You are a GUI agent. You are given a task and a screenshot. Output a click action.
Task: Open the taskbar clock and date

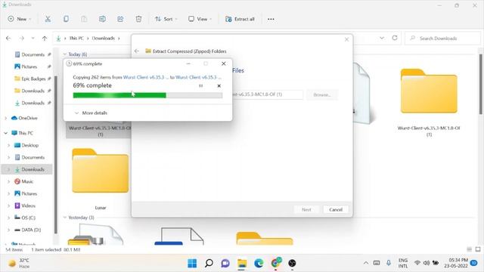[x=456, y=263]
